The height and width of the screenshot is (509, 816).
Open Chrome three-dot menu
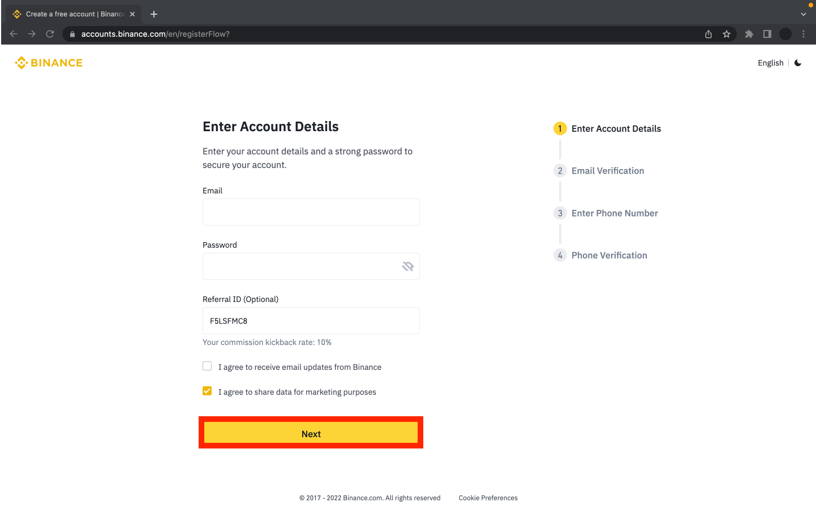[804, 34]
